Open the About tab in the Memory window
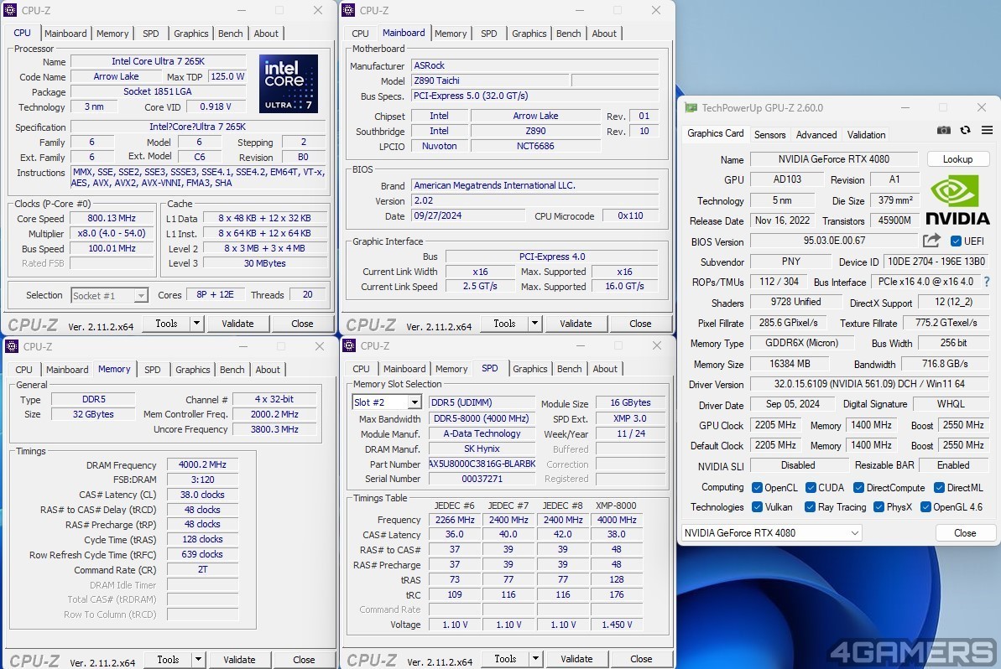 [268, 369]
